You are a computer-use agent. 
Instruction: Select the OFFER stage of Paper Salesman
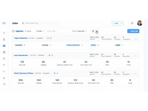point(93,45)
